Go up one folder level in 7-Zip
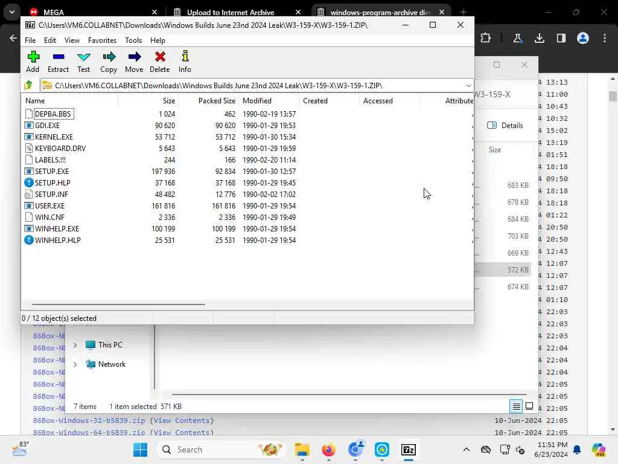Viewport: 618px width, 464px height. click(28, 85)
